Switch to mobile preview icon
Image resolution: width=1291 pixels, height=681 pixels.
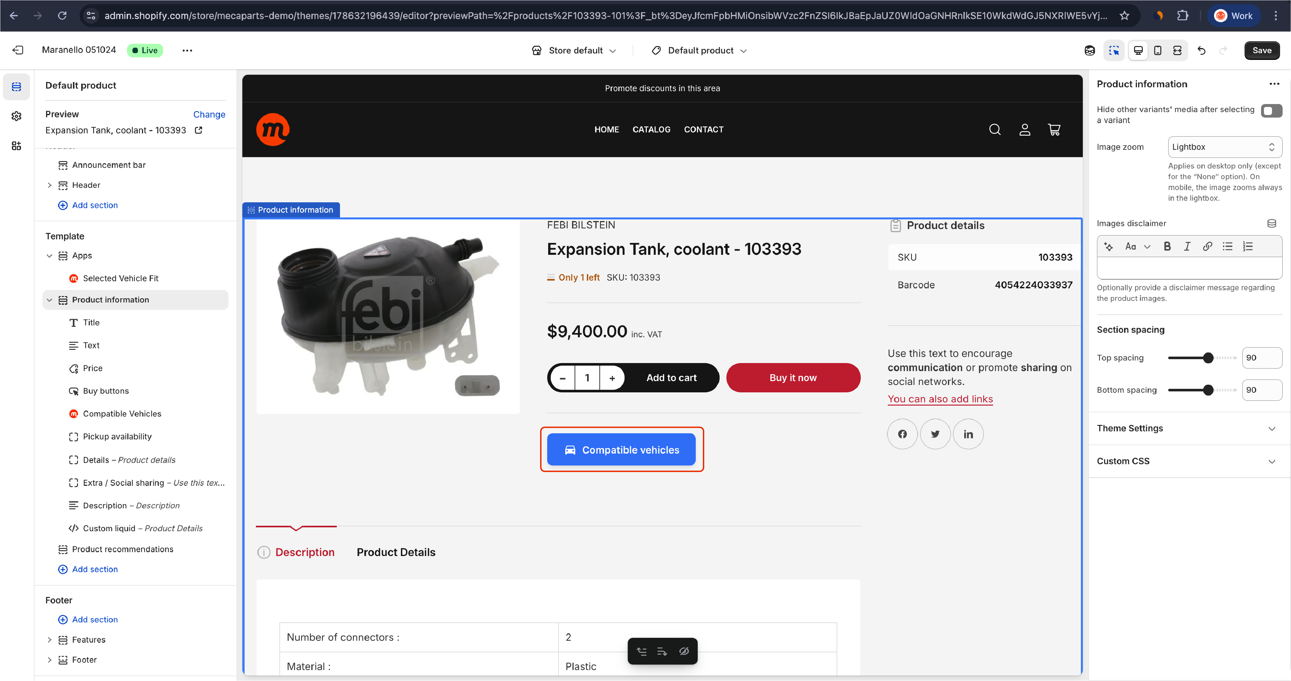click(x=1158, y=50)
